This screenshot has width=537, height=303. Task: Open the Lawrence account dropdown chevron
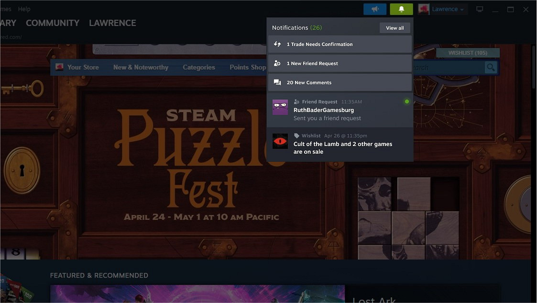463,9
